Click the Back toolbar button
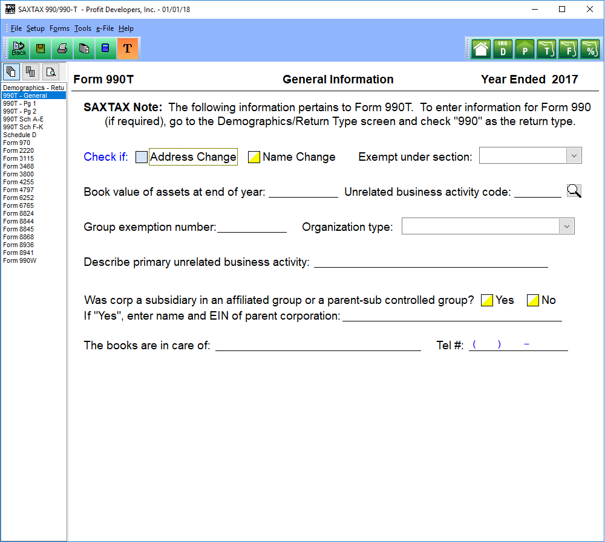The height and width of the screenshot is (542, 605). coord(19,48)
